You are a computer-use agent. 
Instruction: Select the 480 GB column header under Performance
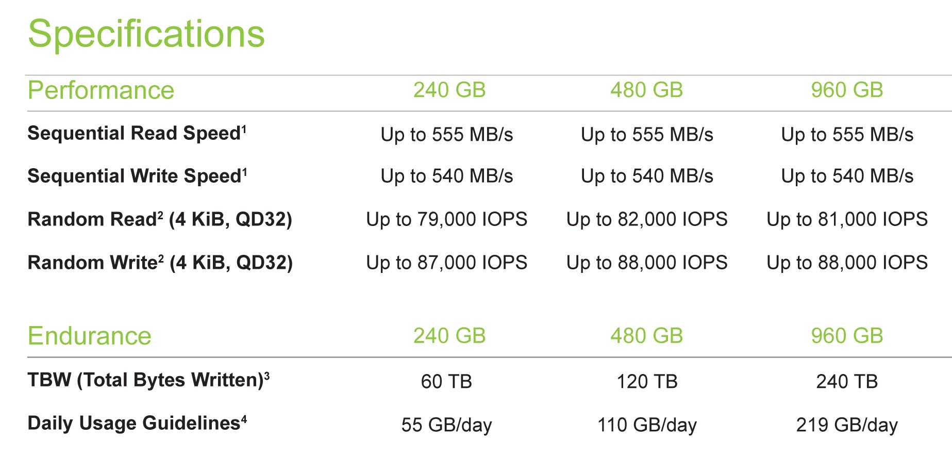pyautogui.click(x=646, y=90)
